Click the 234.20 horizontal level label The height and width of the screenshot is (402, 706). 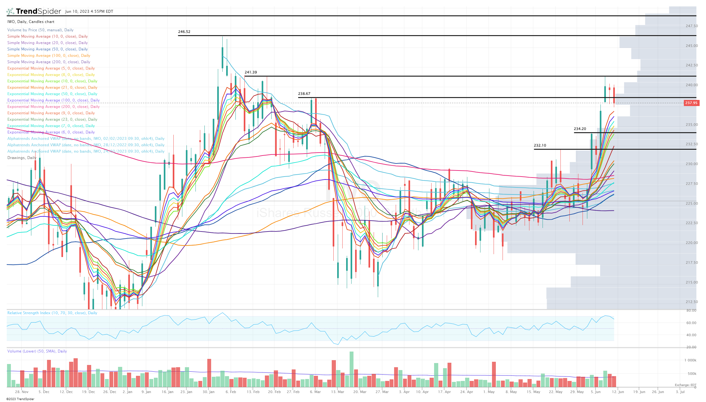pyautogui.click(x=580, y=129)
